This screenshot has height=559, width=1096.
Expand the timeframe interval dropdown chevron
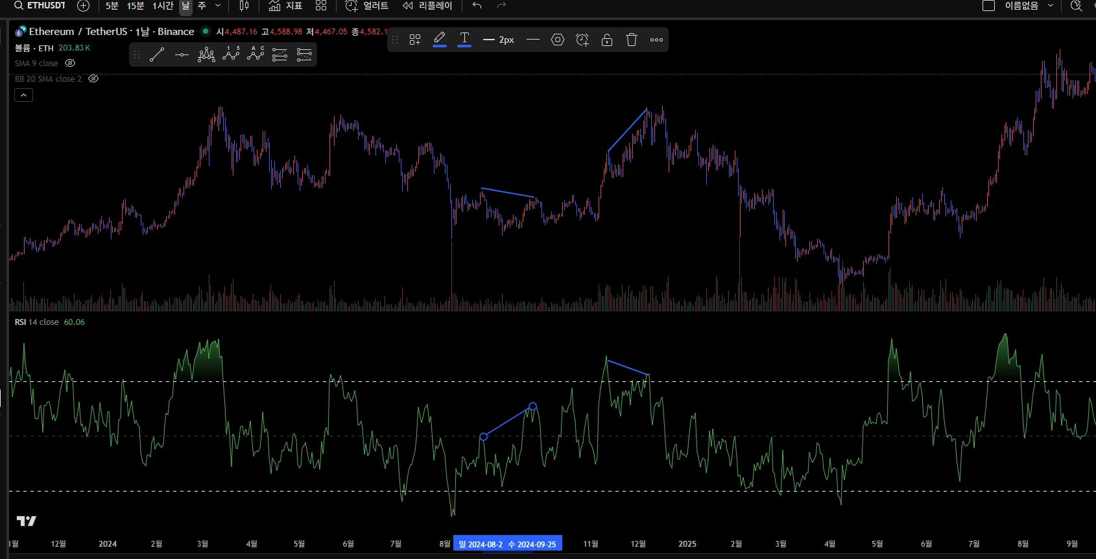click(x=218, y=6)
